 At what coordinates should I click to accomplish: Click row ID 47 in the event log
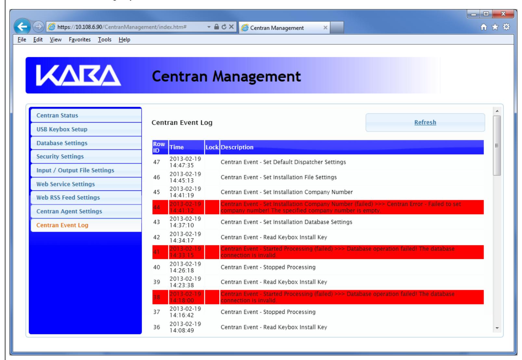pos(157,162)
